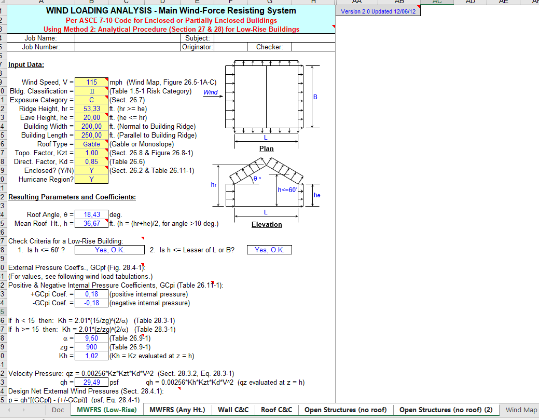Image resolution: width=539 pixels, height=420 pixels.
Task: Toggle the Enclosed? (Y/N) value cell
Action: [x=91, y=170]
